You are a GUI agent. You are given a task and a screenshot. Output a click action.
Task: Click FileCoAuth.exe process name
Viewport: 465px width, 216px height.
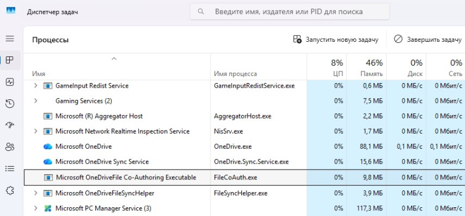click(235, 178)
